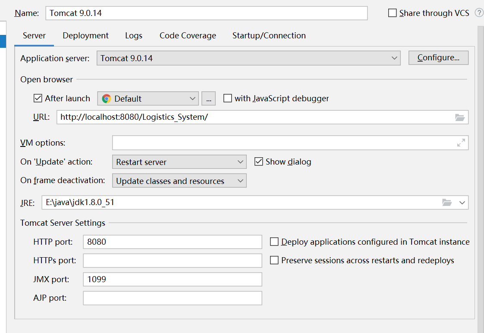
Task: Click the URL field folder browse icon
Action: click(459, 118)
